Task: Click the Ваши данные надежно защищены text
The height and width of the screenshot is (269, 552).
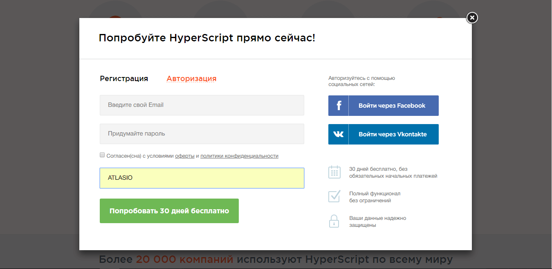Action: click(377, 222)
